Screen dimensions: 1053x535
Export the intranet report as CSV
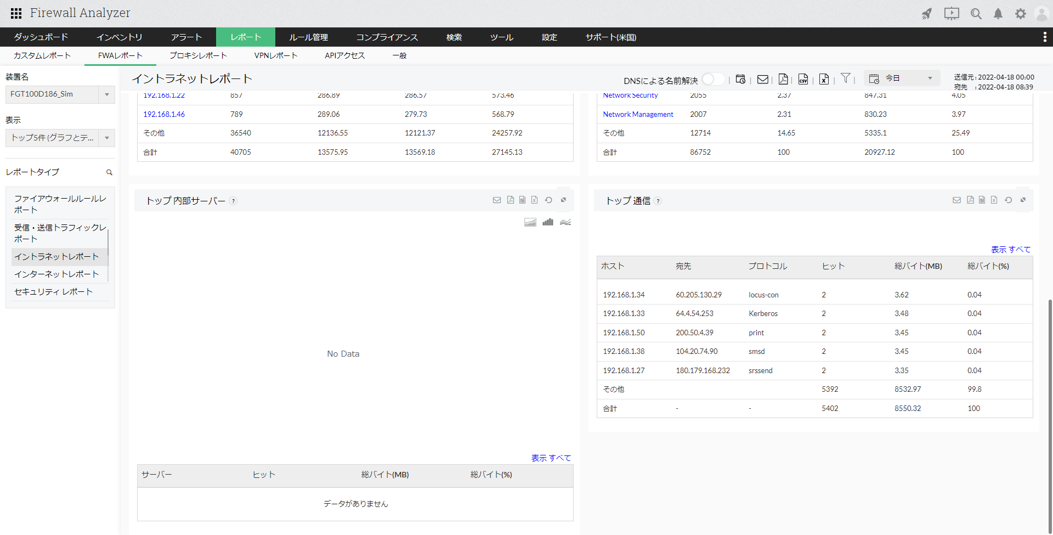coord(803,80)
